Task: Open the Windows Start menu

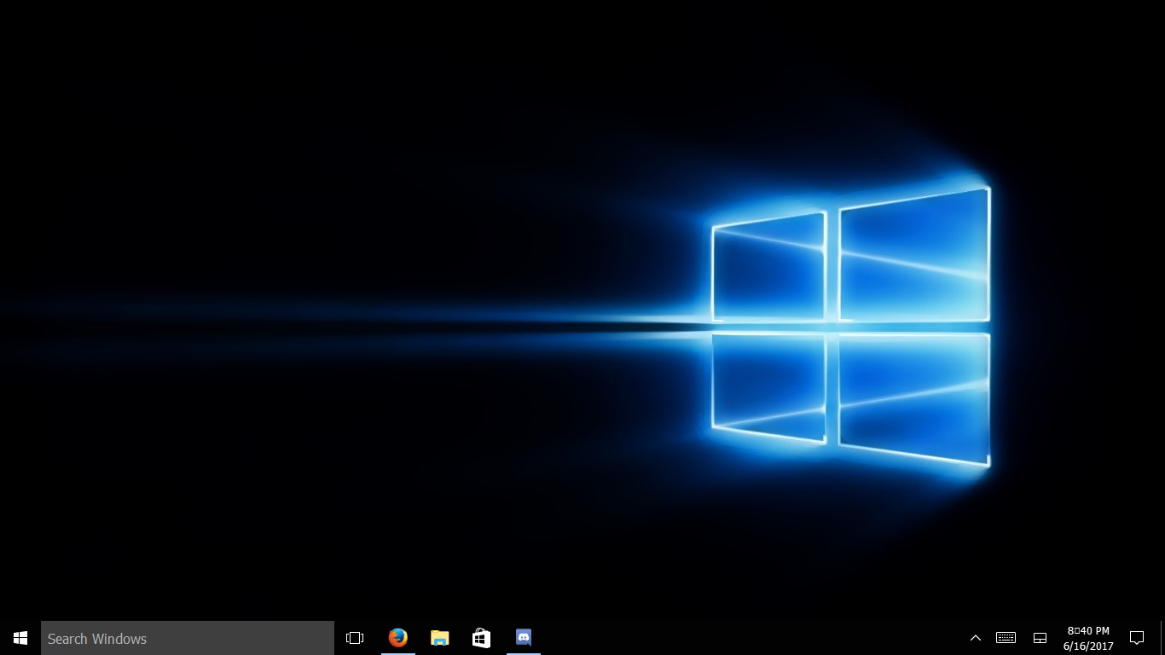Action: 20,638
